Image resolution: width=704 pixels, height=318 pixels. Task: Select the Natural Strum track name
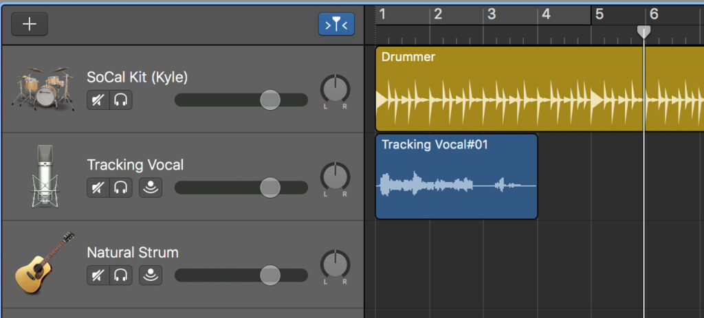click(x=133, y=253)
